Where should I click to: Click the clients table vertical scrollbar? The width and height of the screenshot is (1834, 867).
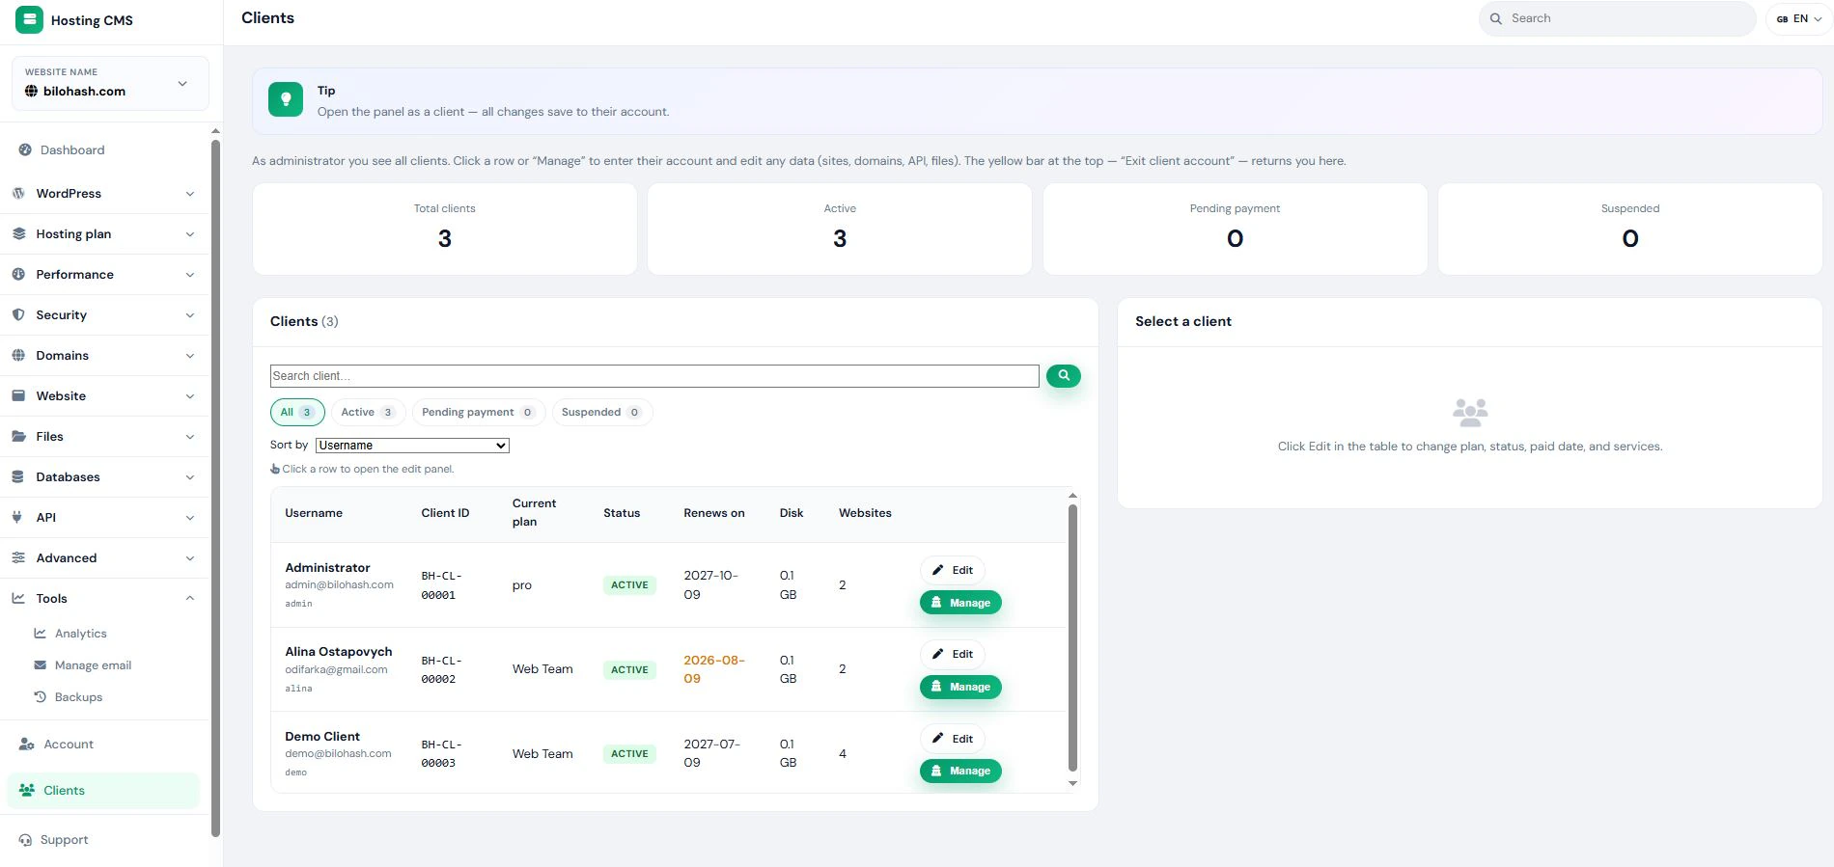coord(1072,637)
